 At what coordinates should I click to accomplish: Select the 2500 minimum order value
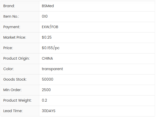coord(46,90)
